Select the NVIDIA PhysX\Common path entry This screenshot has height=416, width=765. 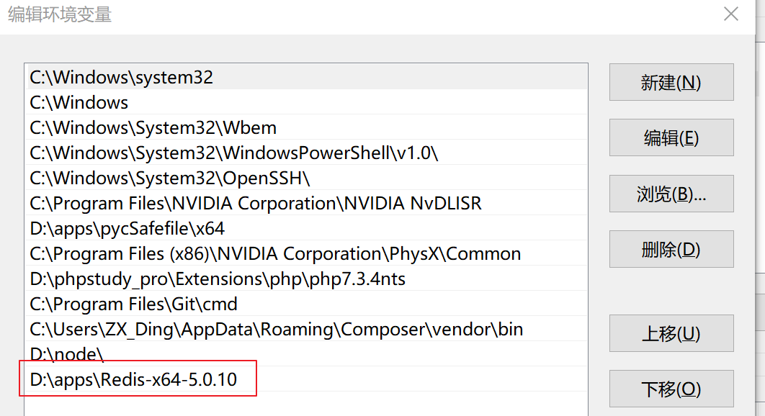(x=275, y=254)
